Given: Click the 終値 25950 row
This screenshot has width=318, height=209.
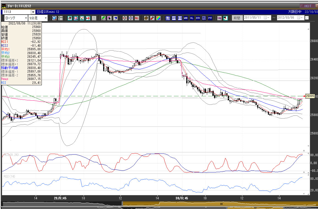Looking at the screenshot, I should (21, 38).
